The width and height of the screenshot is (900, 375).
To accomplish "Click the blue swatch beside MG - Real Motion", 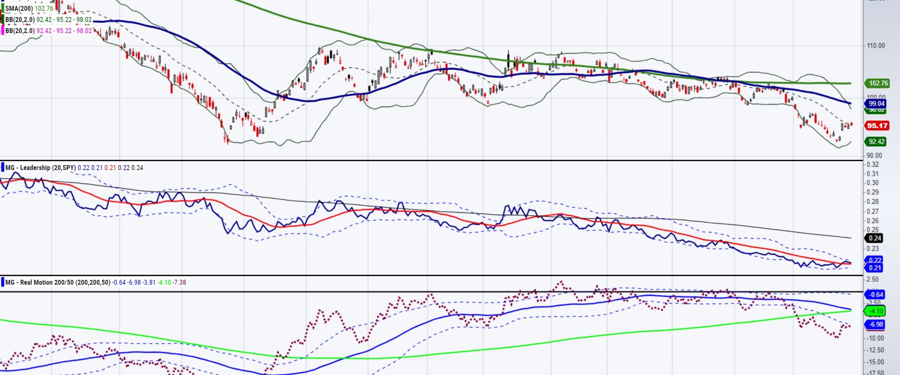I will pyautogui.click(x=2, y=282).
